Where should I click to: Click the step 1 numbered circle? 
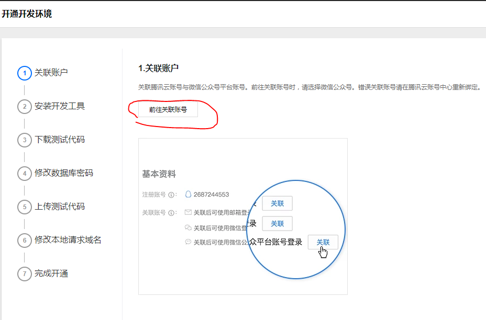24,73
